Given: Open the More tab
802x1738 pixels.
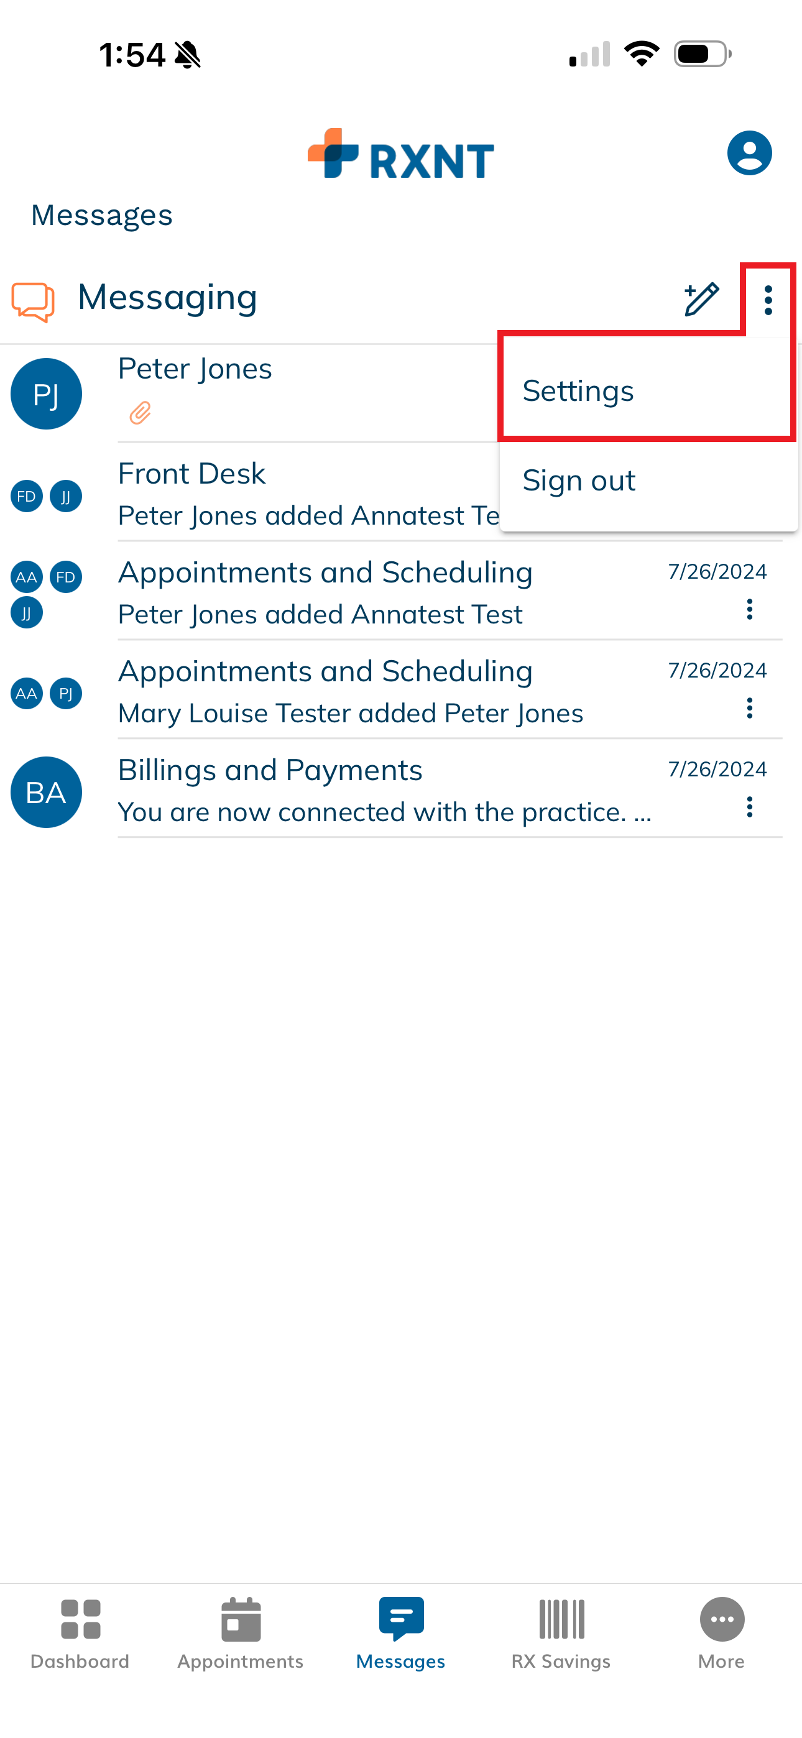Looking at the screenshot, I should pyautogui.click(x=721, y=1633).
